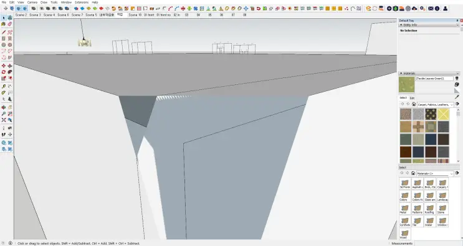Screen dimensions: 463x246
Task: Choose the Pan hand tool
Action: tap(10, 107)
